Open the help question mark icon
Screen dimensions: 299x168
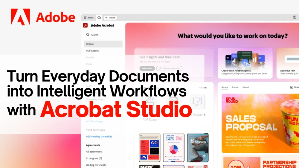[295, 17]
